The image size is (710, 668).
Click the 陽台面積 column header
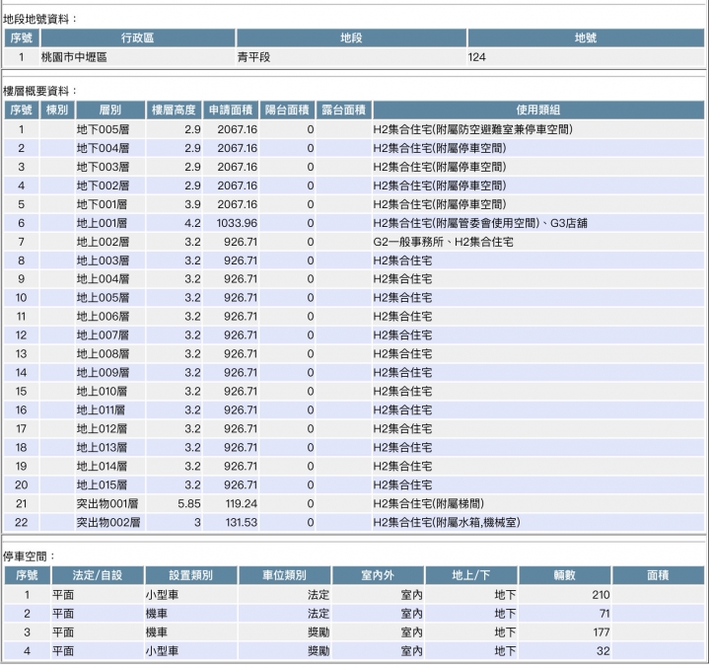coord(287,110)
